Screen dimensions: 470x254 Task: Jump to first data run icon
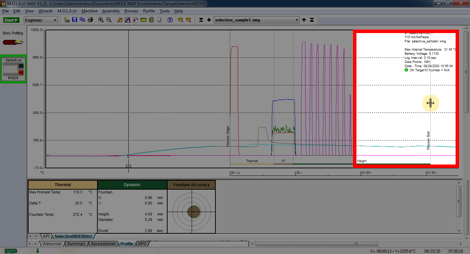pyautogui.click(x=312, y=20)
